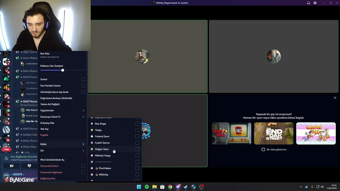Set the Kullanıcı Ses Seviyesi slider handle
Image resolution: width=340 pixels, height=191 pixels.
(x=62, y=70)
